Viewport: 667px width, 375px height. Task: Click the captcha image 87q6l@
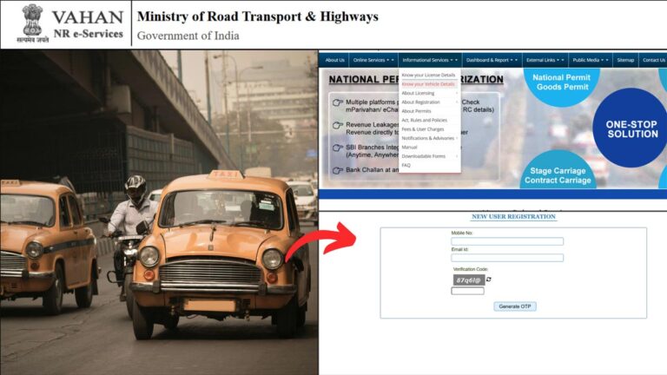coord(468,280)
